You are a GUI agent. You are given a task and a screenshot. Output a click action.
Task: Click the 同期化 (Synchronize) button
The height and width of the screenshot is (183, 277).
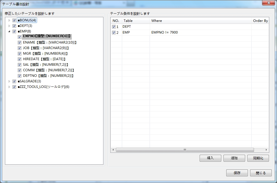(258, 158)
